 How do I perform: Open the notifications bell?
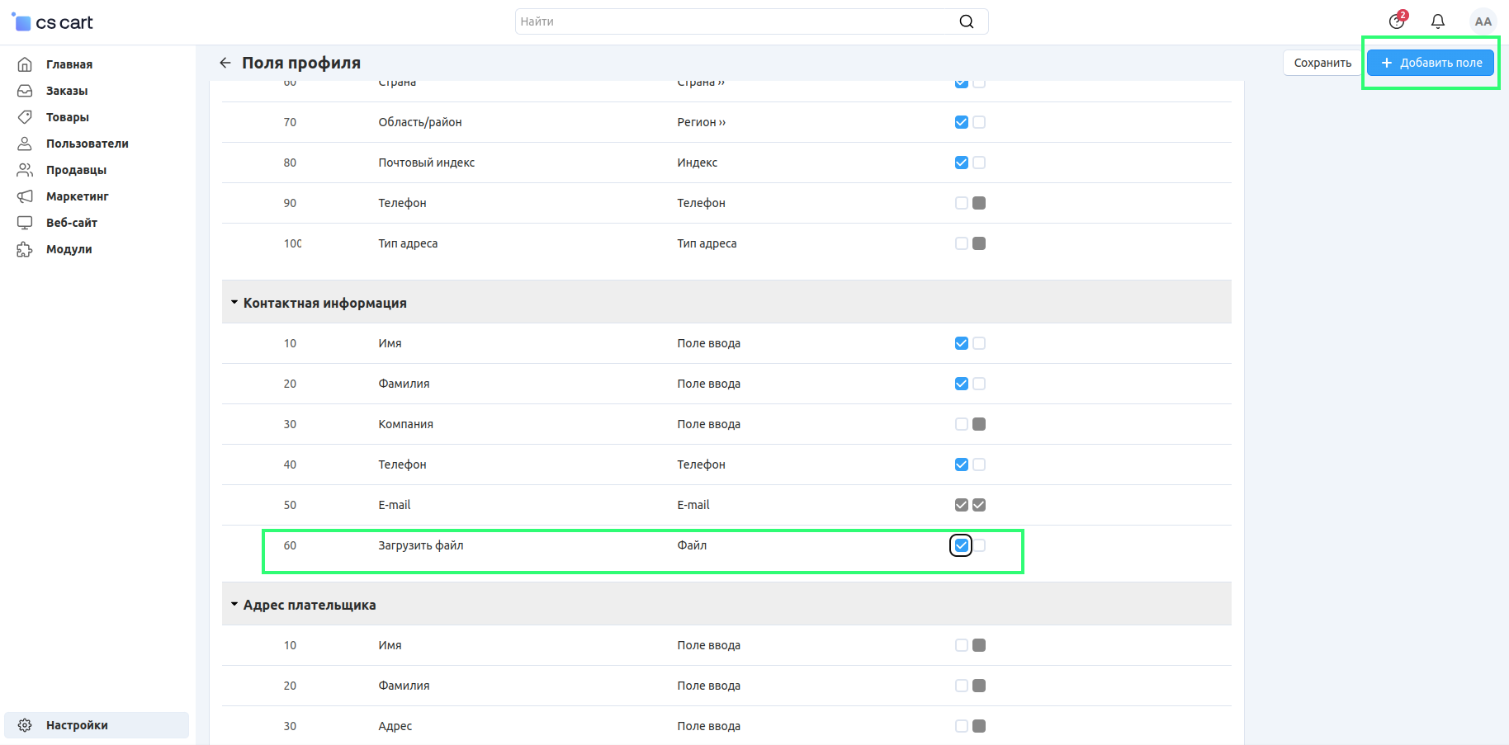tap(1437, 21)
